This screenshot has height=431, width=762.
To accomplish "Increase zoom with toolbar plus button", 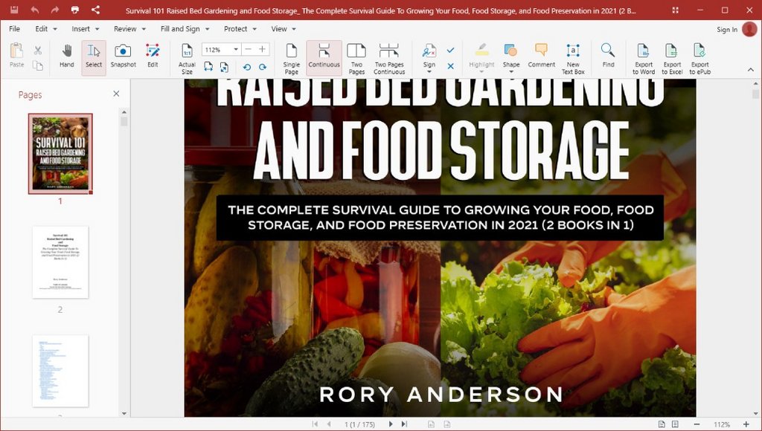I will tap(263, 50).
